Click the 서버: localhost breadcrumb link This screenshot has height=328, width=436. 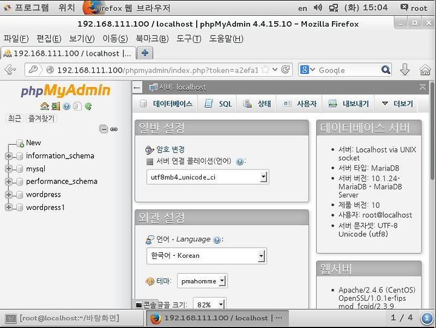coord(182,87)
